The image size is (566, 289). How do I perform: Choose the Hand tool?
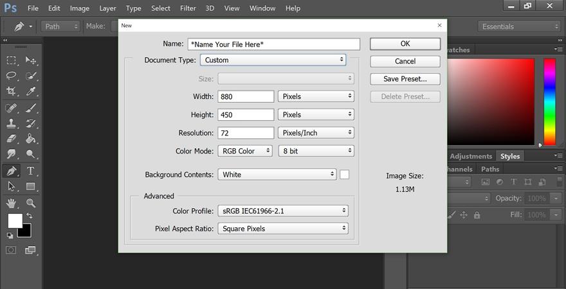(x=12, y=203)
